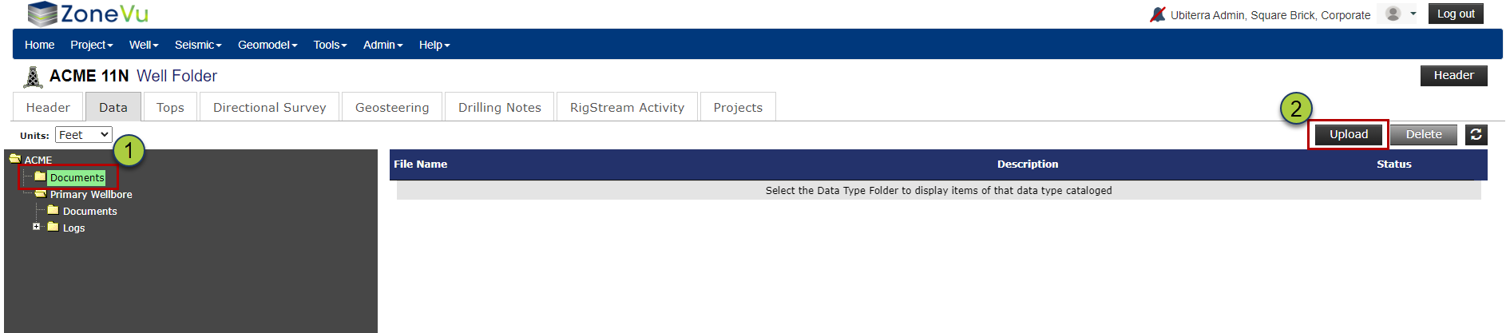This screenshot has height=333, width=1510.
Task: Open the Geomodel menu
Action: [x=268, y=45]
